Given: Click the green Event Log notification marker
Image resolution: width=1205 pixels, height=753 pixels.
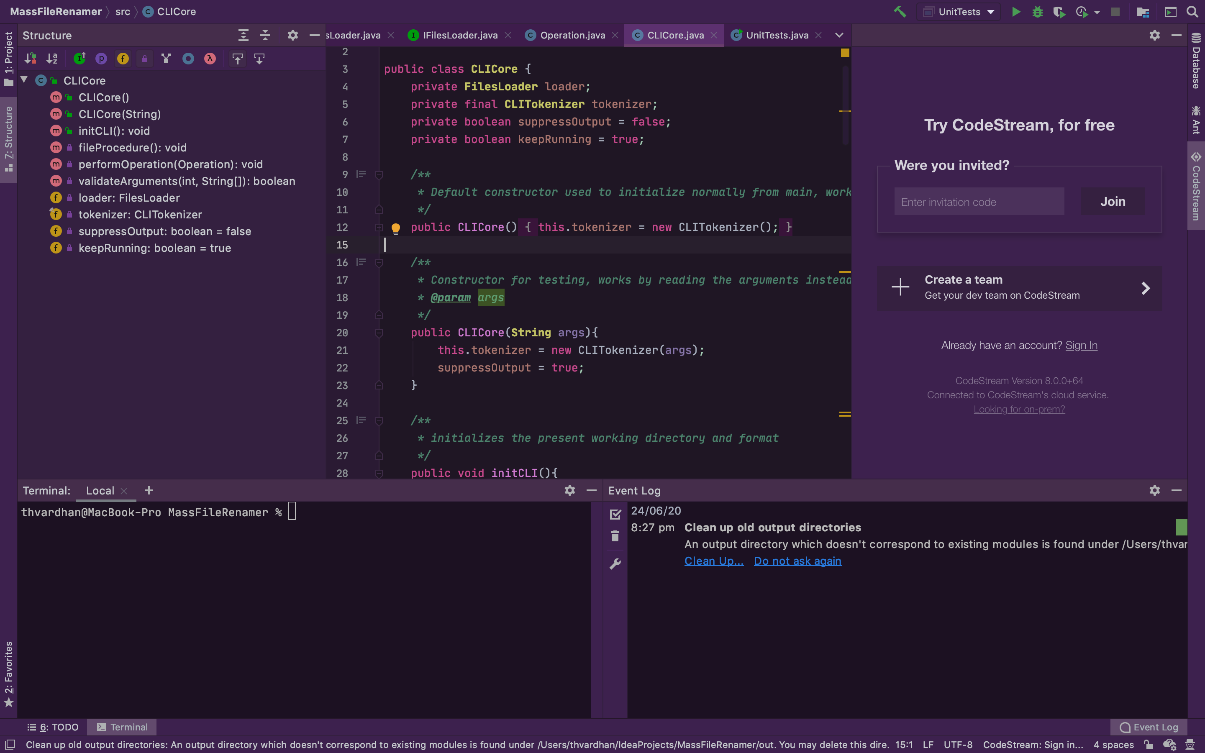Looking at the screenshot, I should 1181,527.
